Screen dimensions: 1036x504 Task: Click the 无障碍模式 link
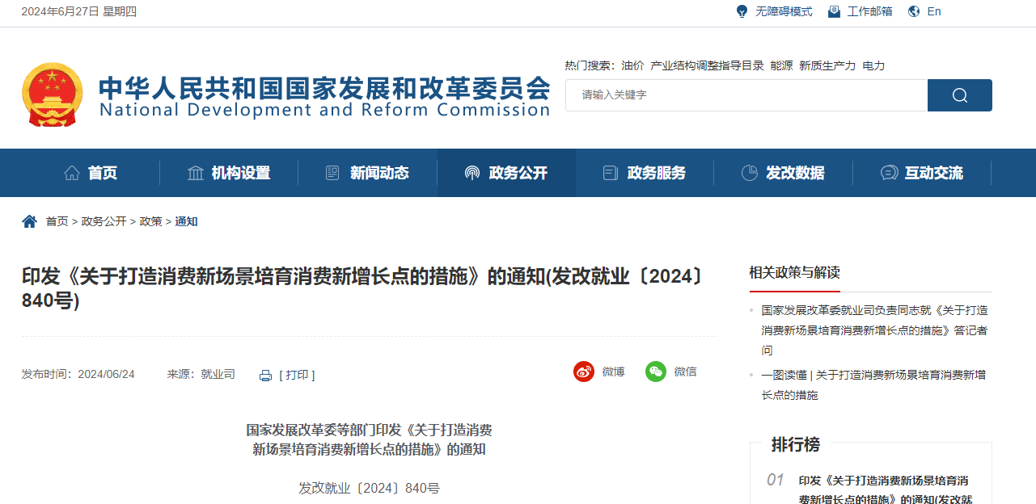[x=784, y=11]
